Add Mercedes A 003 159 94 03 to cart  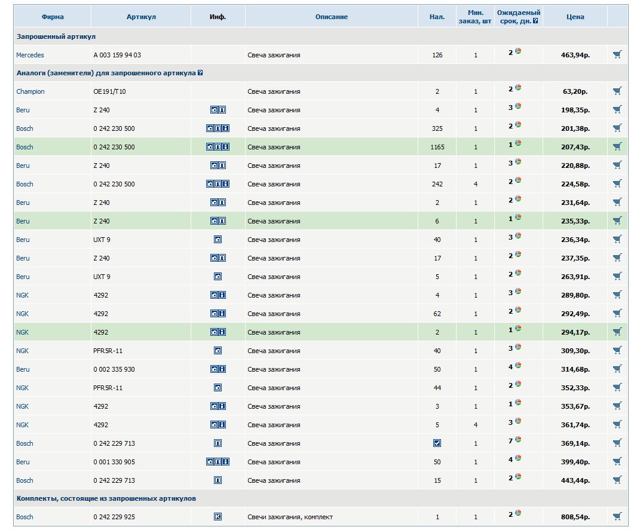click(x=617, y=54)
